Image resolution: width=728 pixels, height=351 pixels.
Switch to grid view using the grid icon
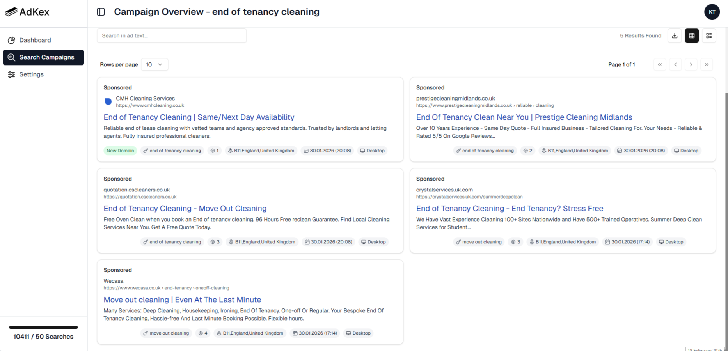[692, 35]
